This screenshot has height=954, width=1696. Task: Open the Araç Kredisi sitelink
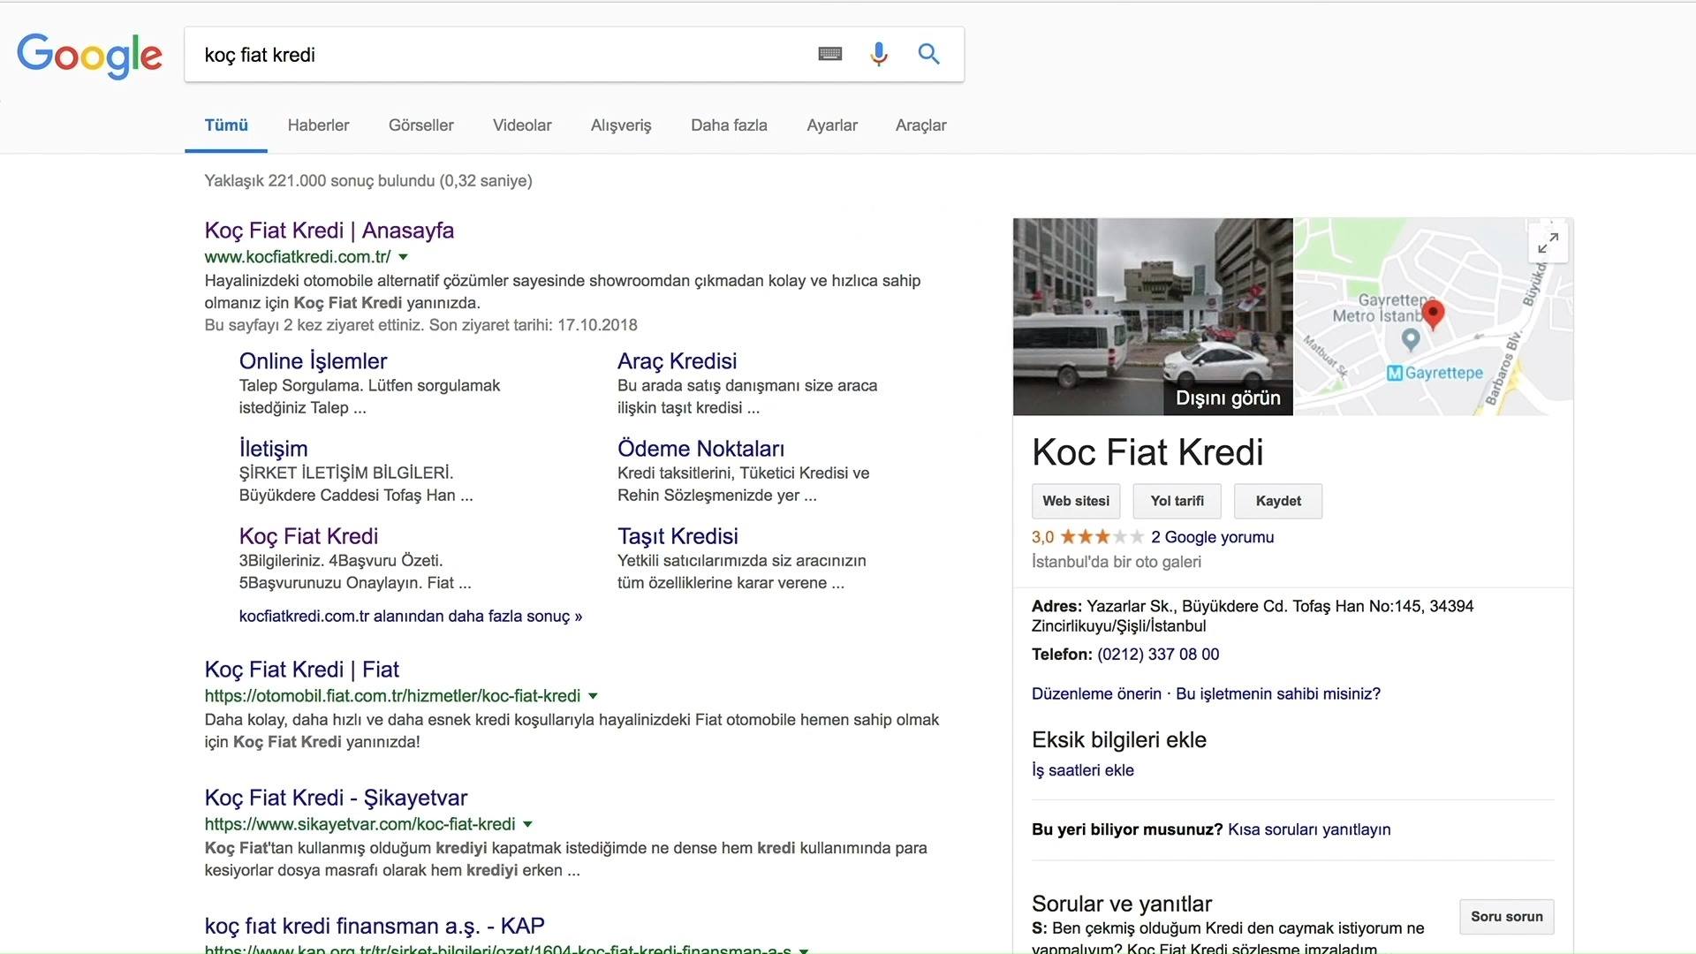[x=677, y=361]
